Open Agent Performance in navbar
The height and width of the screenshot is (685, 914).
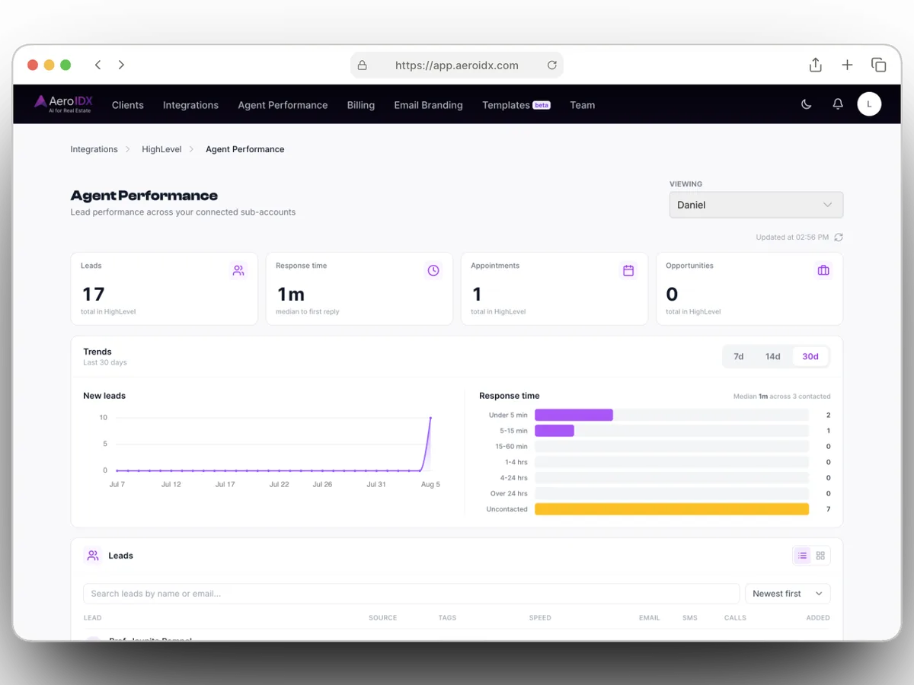[x=283, y=105]
